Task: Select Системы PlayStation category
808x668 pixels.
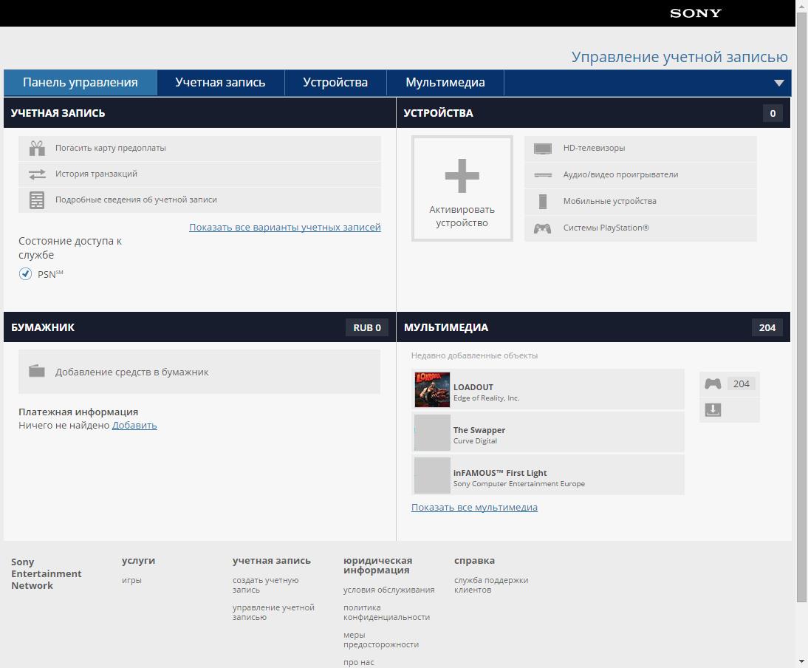Action: click(x=640, y=228)
